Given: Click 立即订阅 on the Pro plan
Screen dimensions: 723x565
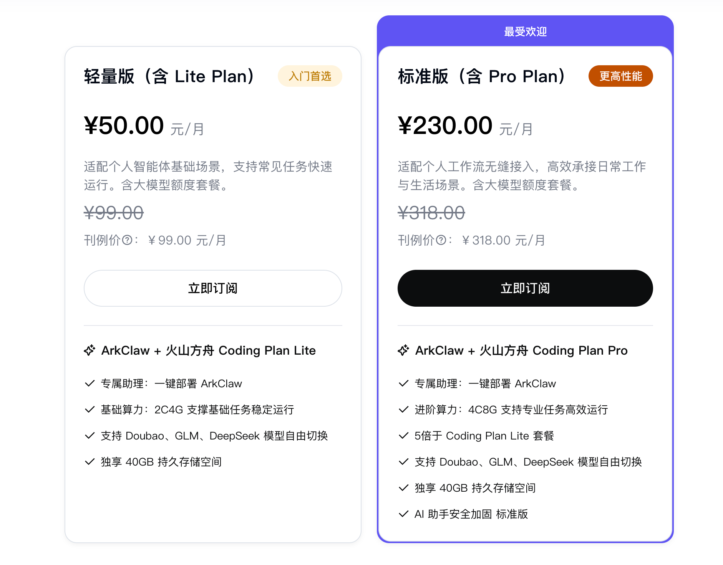Looking at the screenshot, I should tap(525, 288).
